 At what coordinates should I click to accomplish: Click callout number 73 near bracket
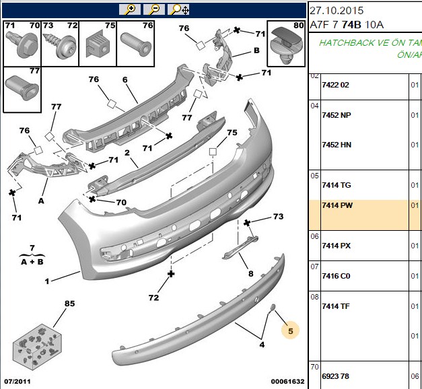[x=278, y=217]
